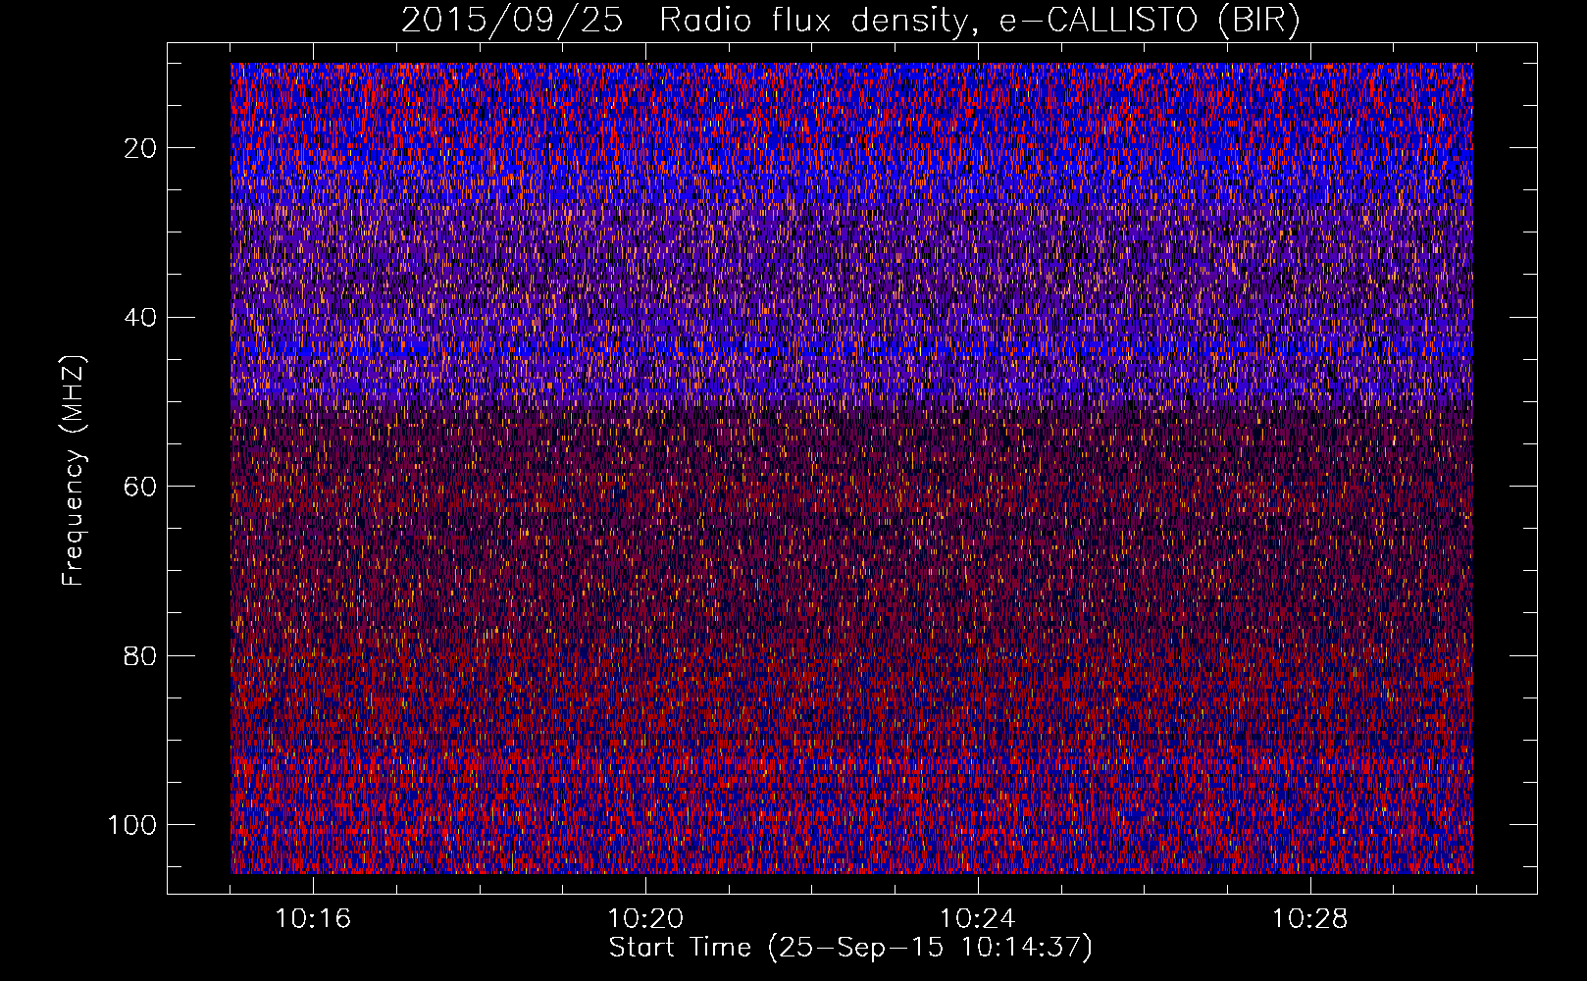Click the plot title "2015/09/25 Radio flux density, e-CALLISTO (BIR)"
The height and width of the screenshot is (981, 1587).
tap(850, 21)
